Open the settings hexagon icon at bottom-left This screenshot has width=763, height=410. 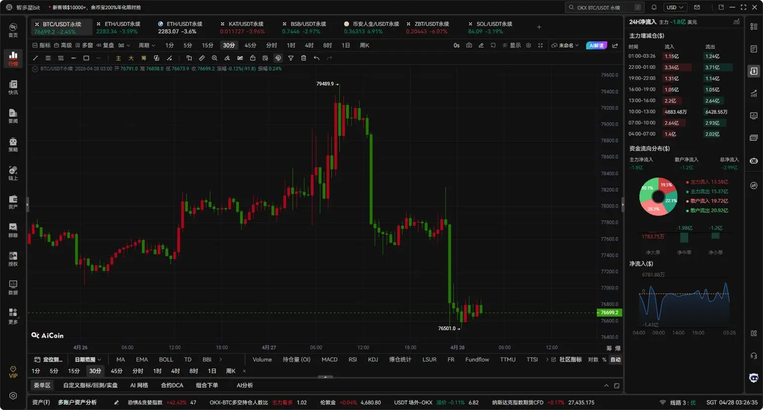pyautogui.click(x=13, y=396)
